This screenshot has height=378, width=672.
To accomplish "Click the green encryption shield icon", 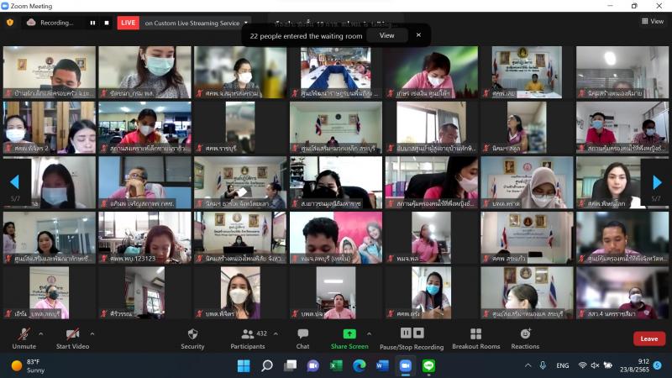I will coord(10,23).
